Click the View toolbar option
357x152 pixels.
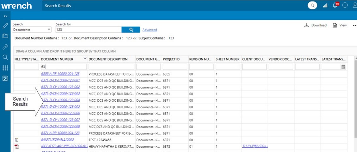coord(340,25)
